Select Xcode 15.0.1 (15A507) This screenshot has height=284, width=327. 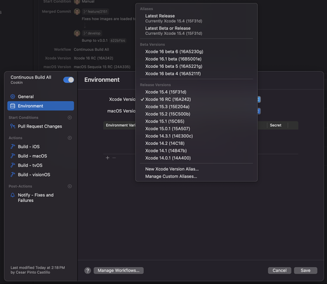click(x=196, y=128)
